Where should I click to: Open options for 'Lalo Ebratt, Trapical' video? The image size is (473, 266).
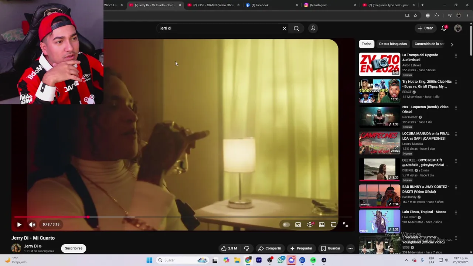456,213
